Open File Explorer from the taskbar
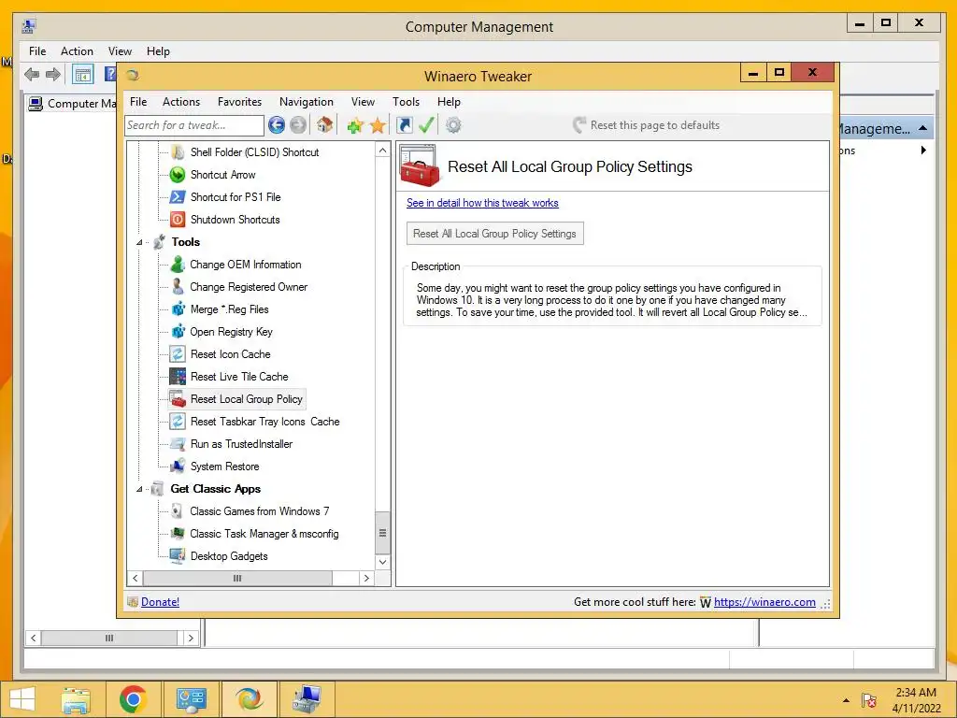Image resolution: width=957 pixels, height=718 pixels. pos(76,699)
